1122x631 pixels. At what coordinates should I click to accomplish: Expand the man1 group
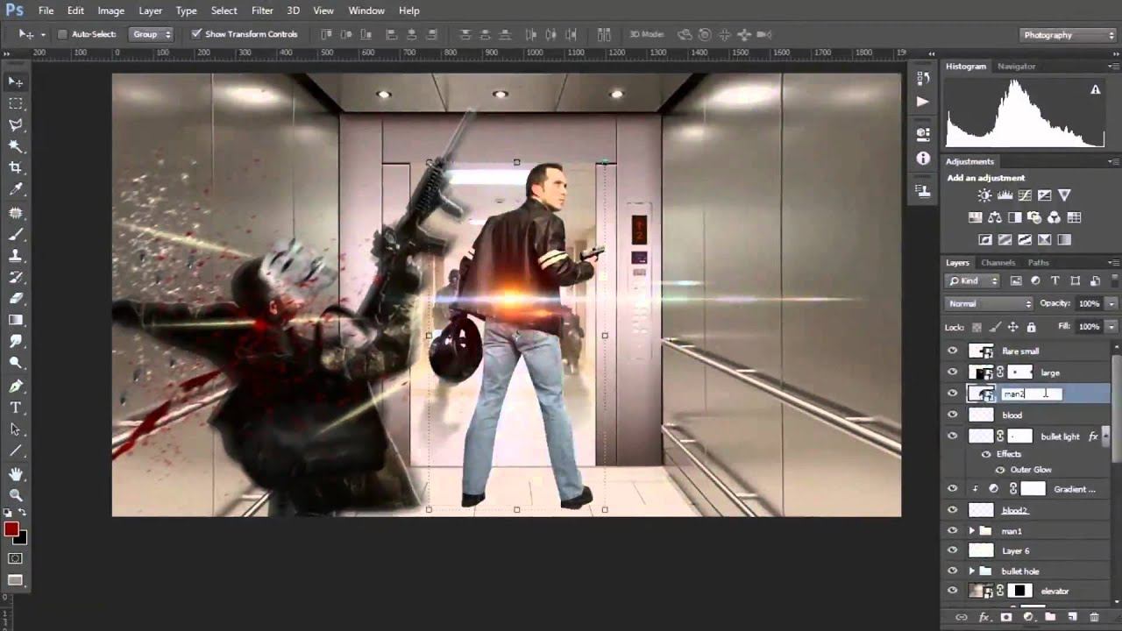(971, 531)
